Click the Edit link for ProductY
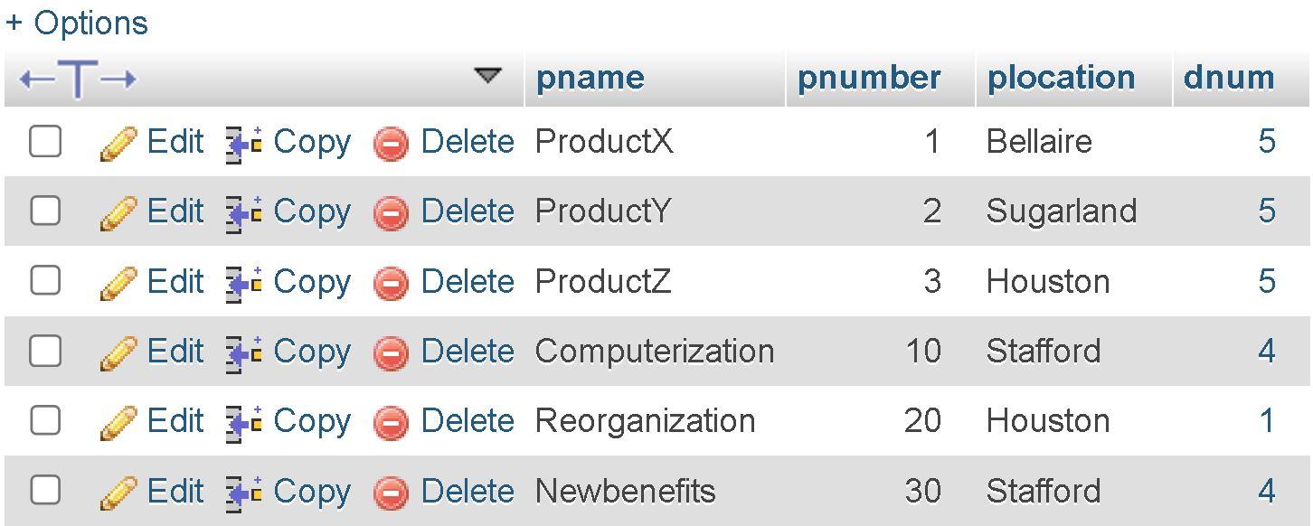 coord(175,211)
